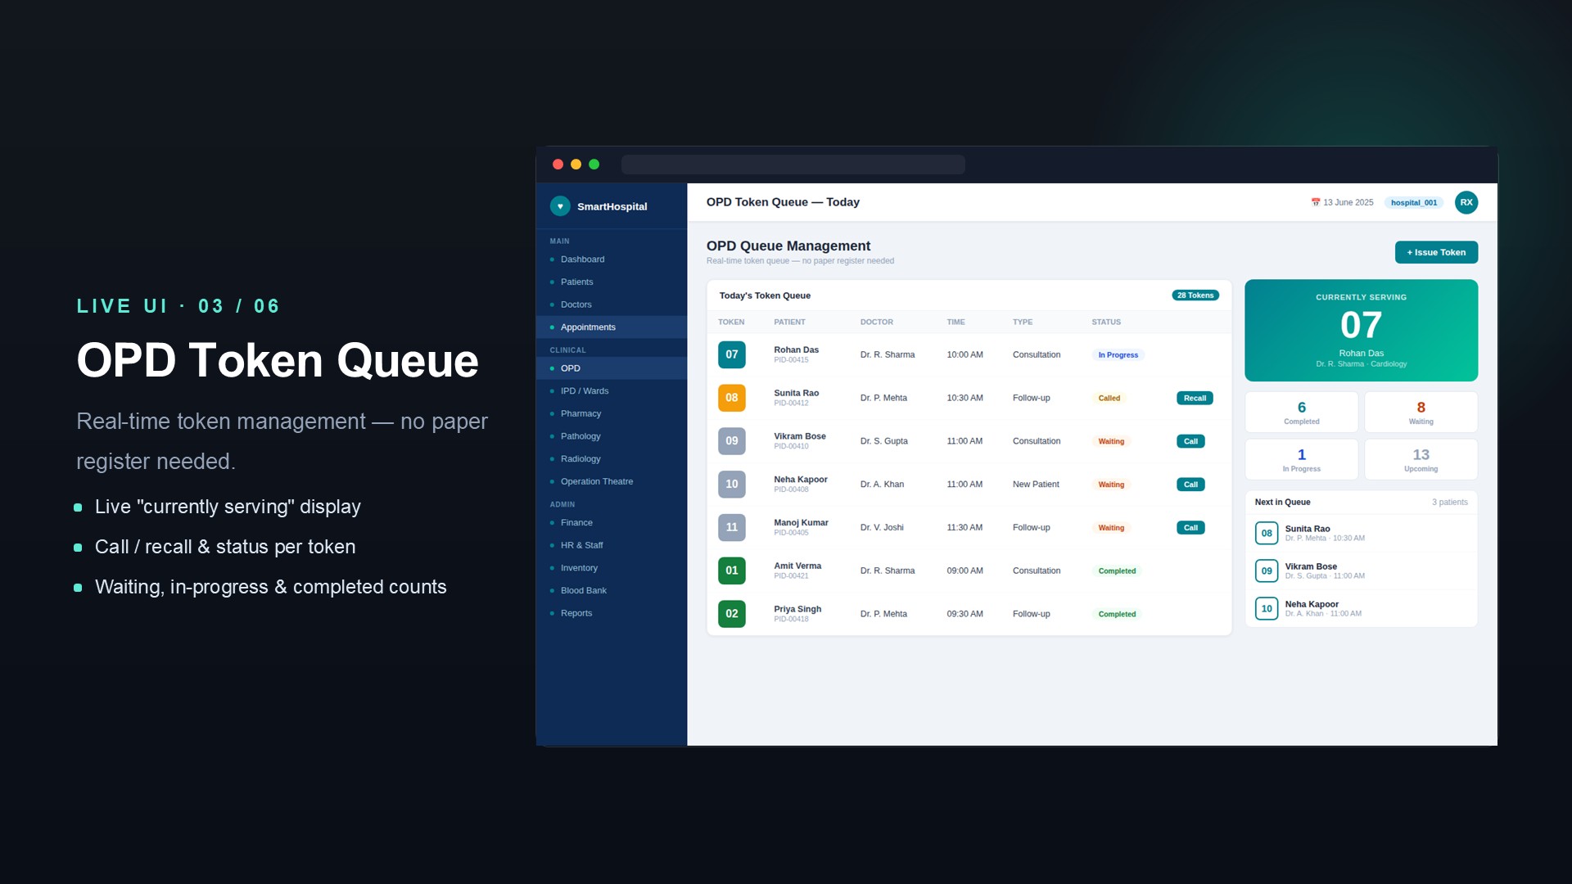Open Inventory in the sidebar

click(x=612, y=568)
